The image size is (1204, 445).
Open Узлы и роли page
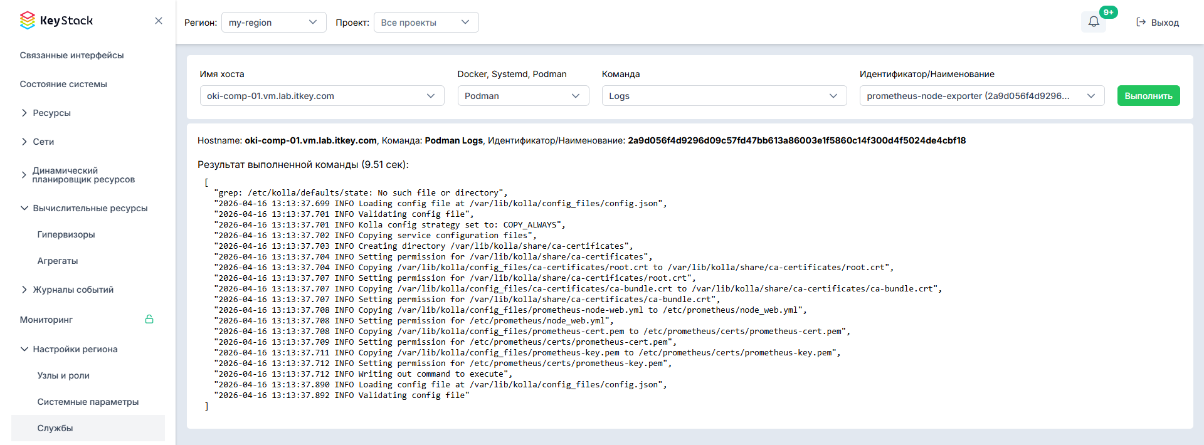click(63, 375)
